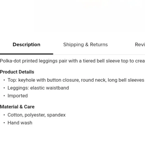The height and width of the screenshot is (145, 145).
Task: Click the "Cotton, polyester, spandex" list item
Action: [36, 115]
